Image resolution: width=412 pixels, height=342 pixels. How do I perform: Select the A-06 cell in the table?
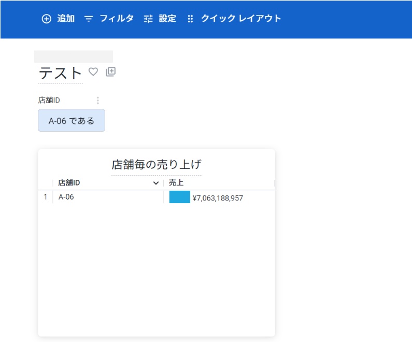(x=66, y=197)
